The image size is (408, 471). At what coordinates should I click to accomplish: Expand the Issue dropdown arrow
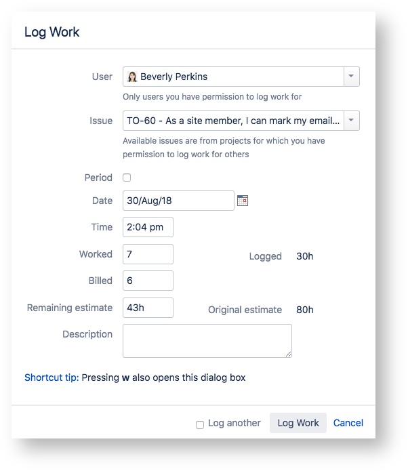tap(351, 121)
